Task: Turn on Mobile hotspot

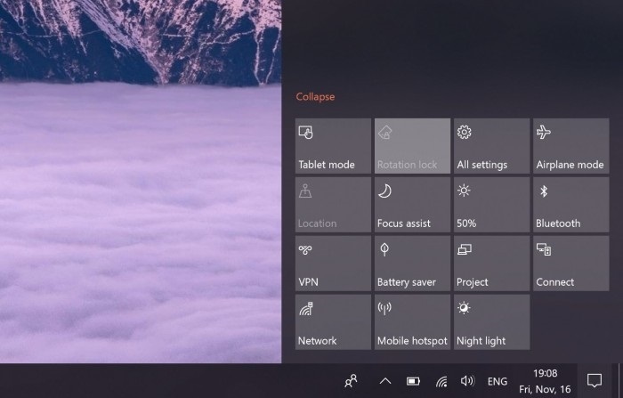Action: 412,322
